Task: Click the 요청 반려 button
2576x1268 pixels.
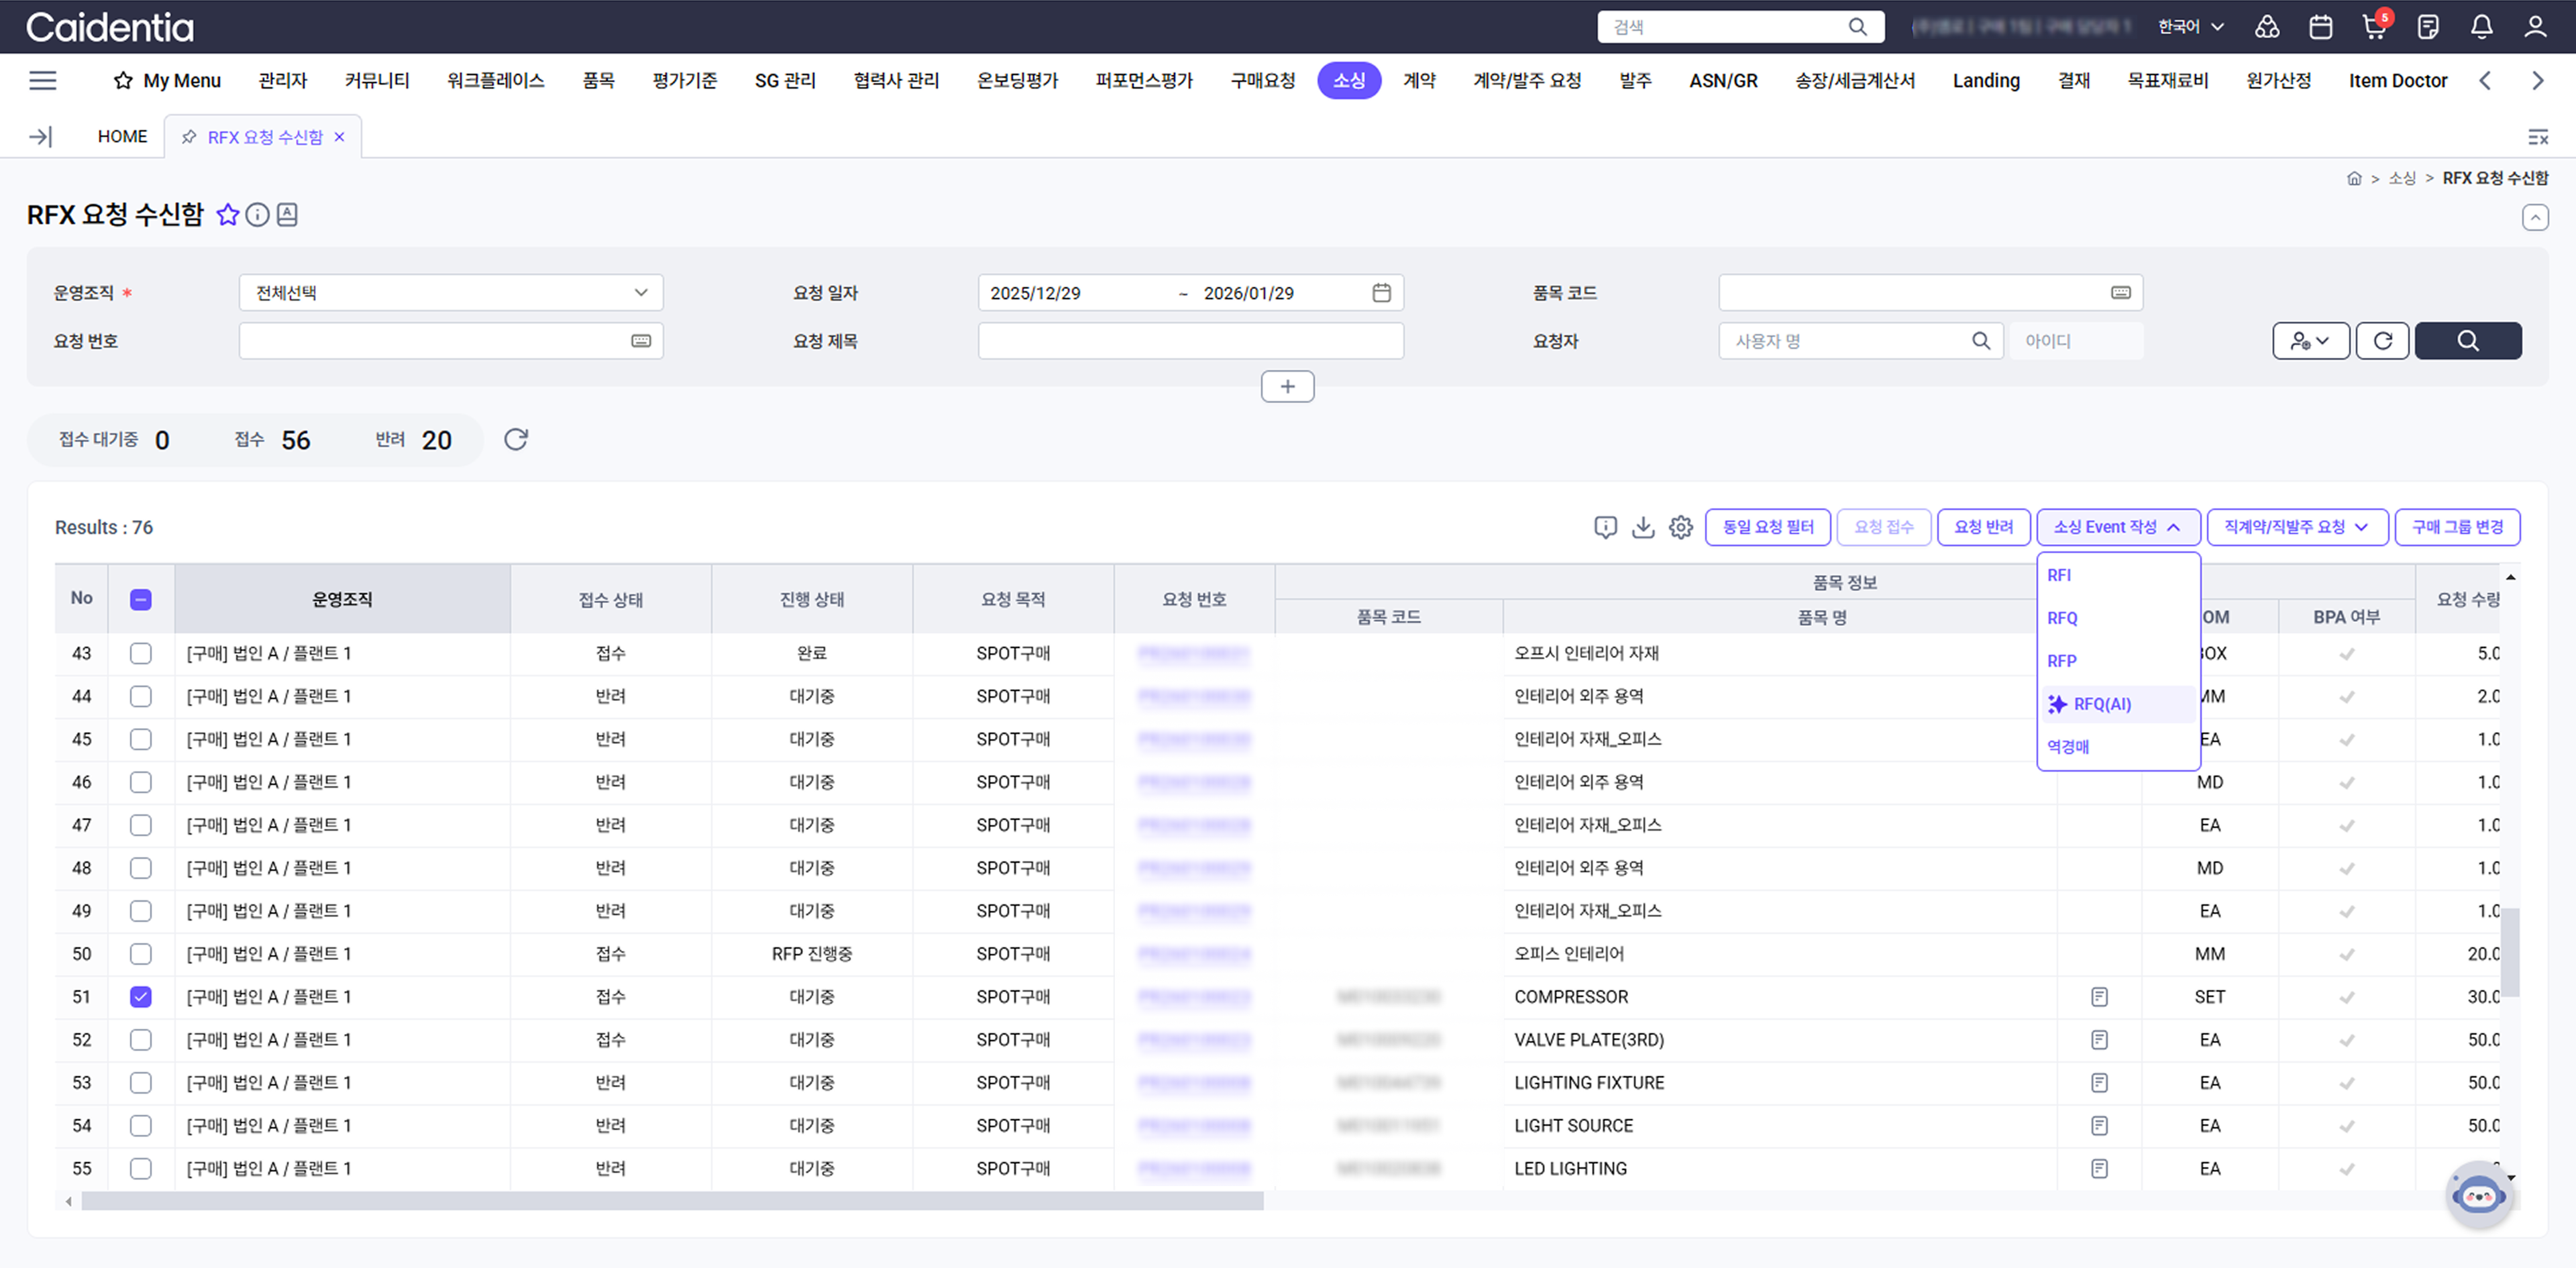Action: coord(1983,527)
